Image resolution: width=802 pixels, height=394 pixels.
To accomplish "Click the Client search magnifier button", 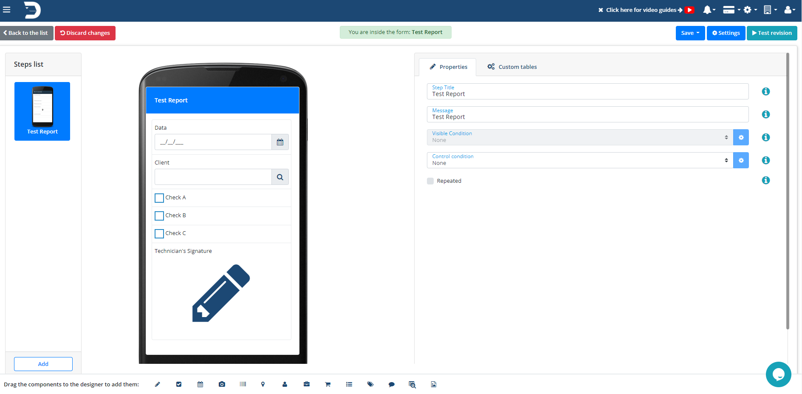I will [280, 177].
